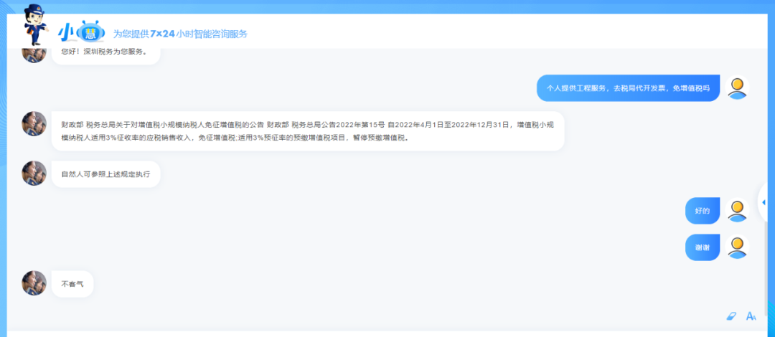Click agent avatar beside 深圳税务为您服务 greeting
This screenshot has width=775, height=337.
pos(34,55)
